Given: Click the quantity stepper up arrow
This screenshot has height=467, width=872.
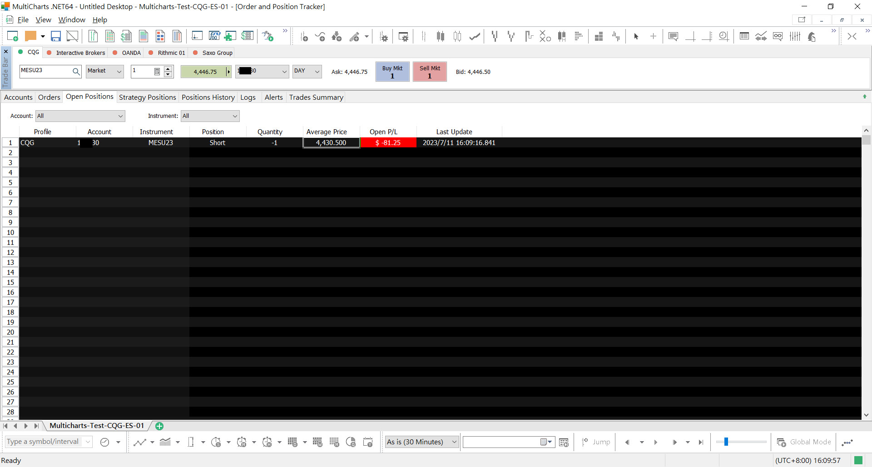Looking at the screenshot, I should pyautogui.click(x=168, y=68).
